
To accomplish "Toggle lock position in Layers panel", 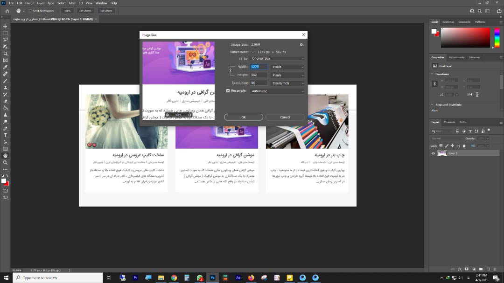I will [452, 146].
